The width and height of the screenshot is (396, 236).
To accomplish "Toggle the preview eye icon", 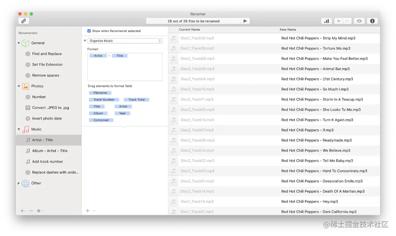I will [359, 21].
